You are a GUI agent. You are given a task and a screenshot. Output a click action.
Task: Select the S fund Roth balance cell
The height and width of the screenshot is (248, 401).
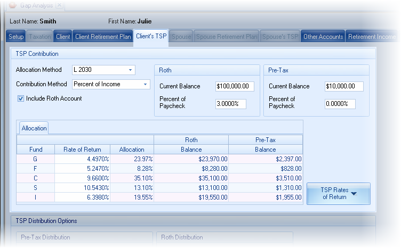[x=191, y=187]
